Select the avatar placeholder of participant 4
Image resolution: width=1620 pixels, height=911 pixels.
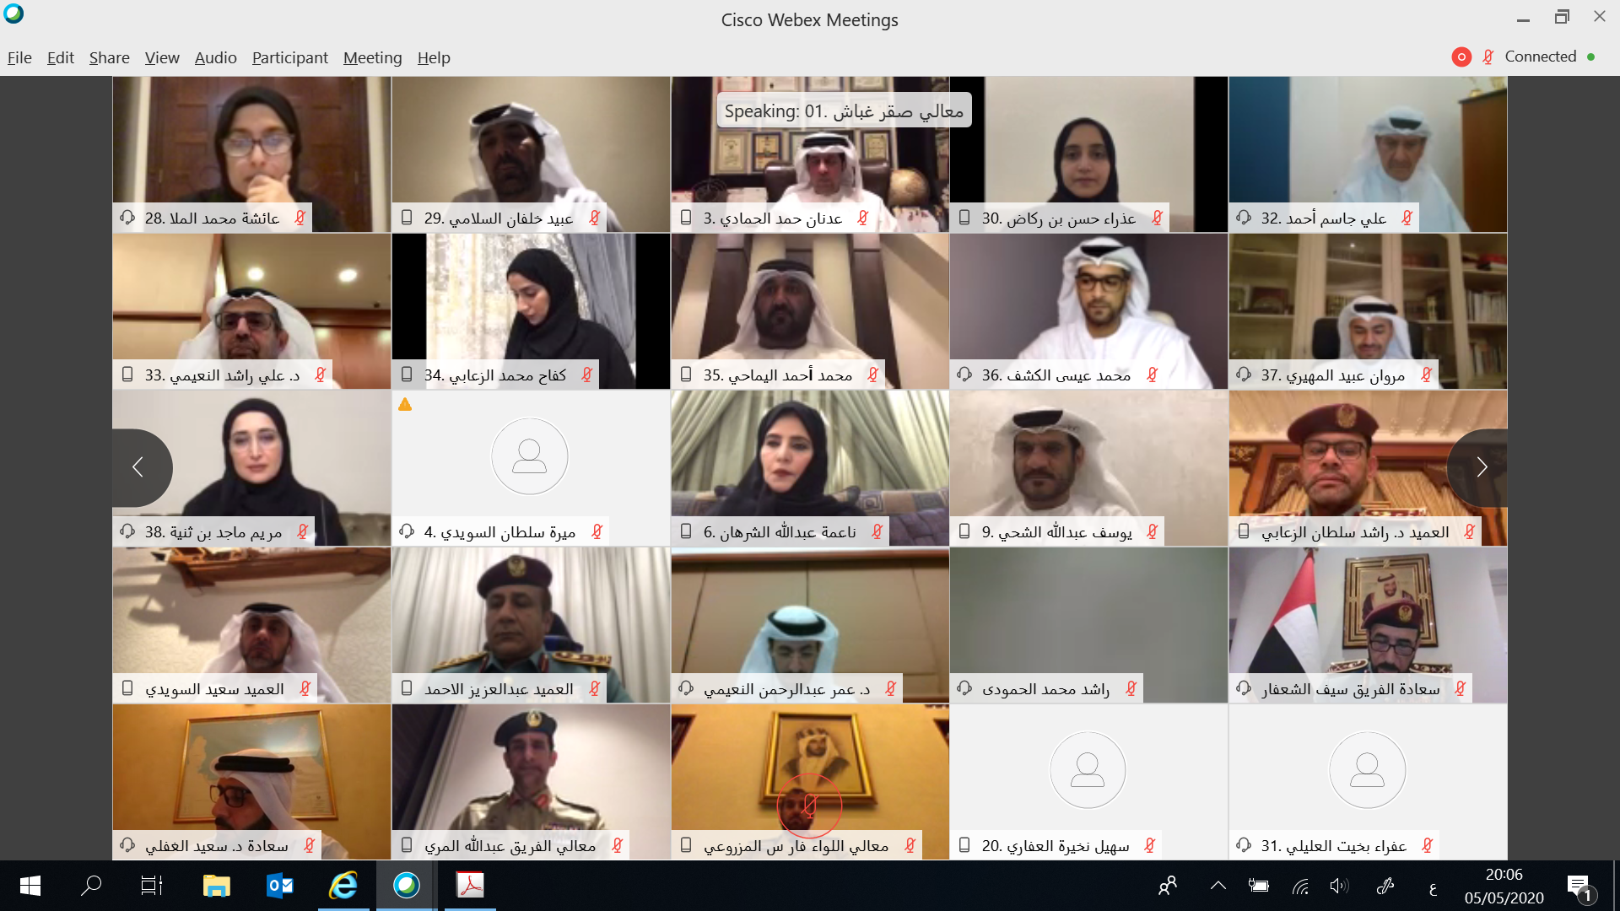tap(530, 456)
